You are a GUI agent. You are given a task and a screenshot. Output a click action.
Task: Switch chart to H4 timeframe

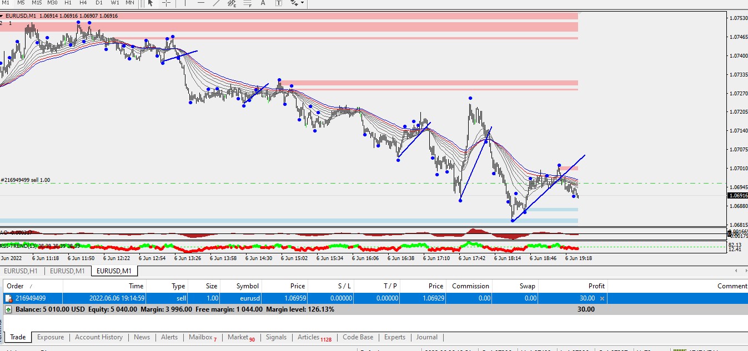tap(83, 3)
